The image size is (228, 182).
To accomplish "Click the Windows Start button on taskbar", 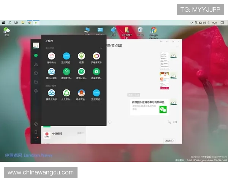I will coord(3,23).
